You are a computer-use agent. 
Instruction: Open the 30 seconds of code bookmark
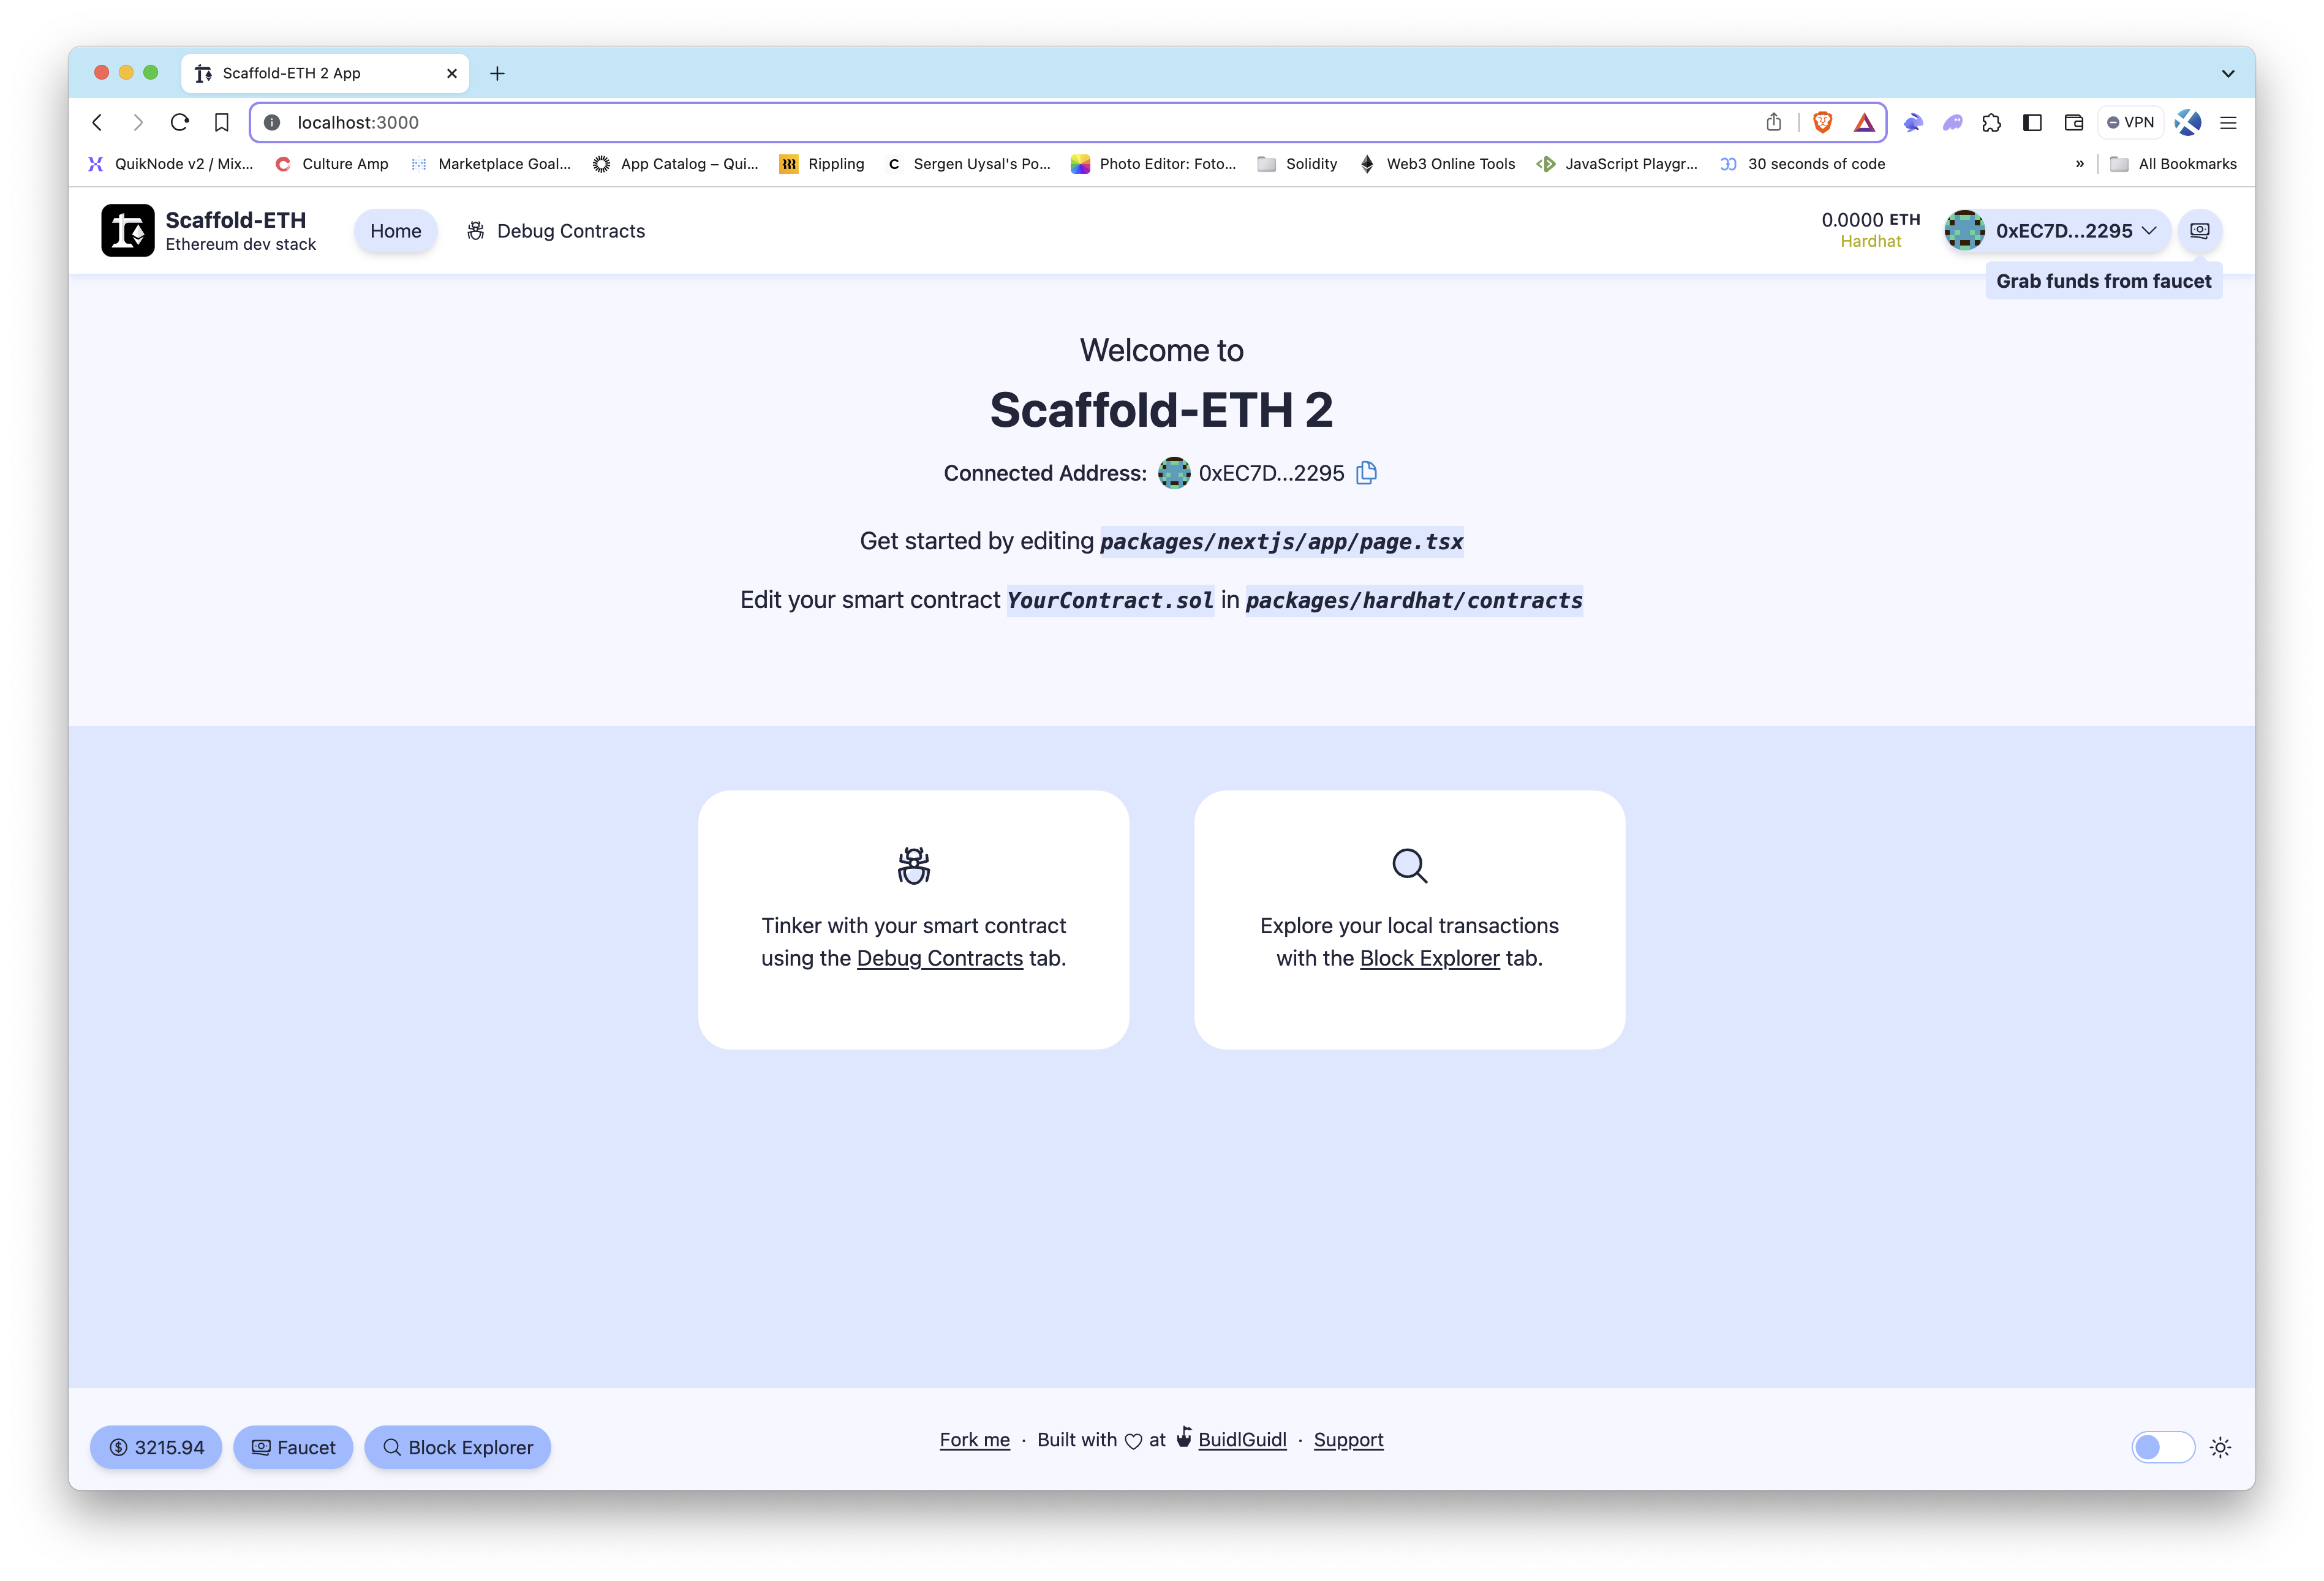tap(1803, 164)
